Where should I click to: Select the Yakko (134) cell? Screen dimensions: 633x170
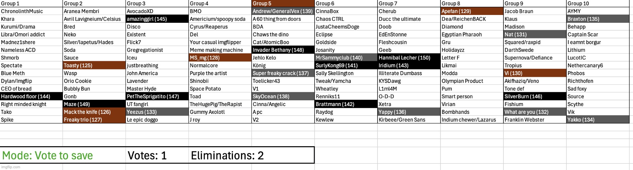pyautogui.click(x=598, y=120)
